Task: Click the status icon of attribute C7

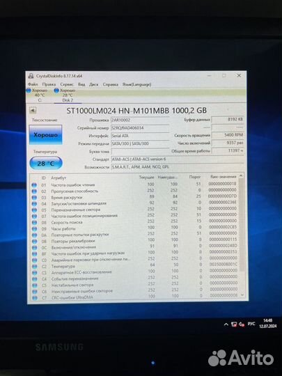Action: (35, 297)
